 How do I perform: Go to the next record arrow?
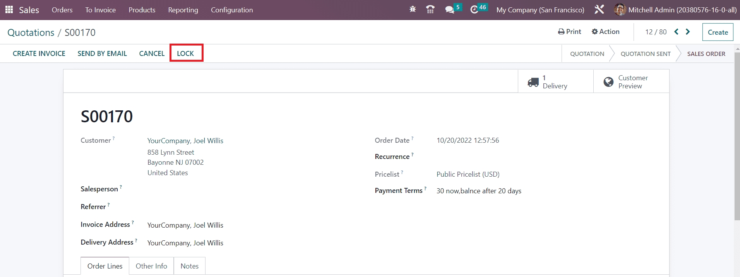click(x=688, y=32)
